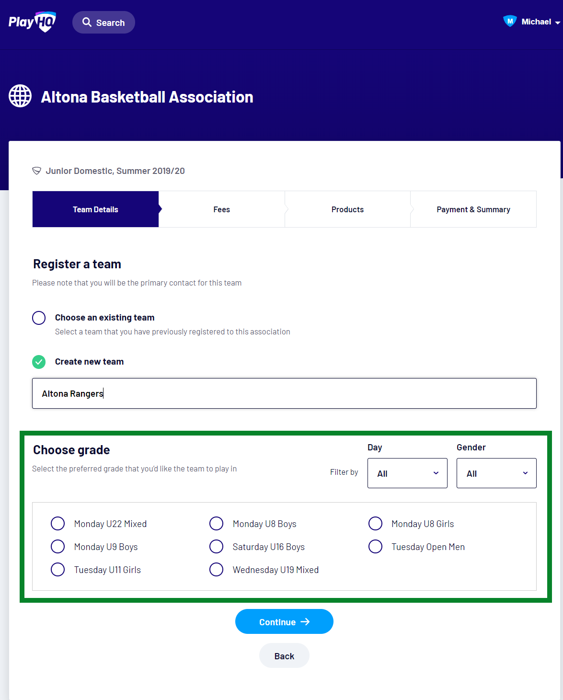Viewport: 563px width, 700px height.
Task: Click the shield icon near Junior Domestic
Action: (x=36, y=171)
